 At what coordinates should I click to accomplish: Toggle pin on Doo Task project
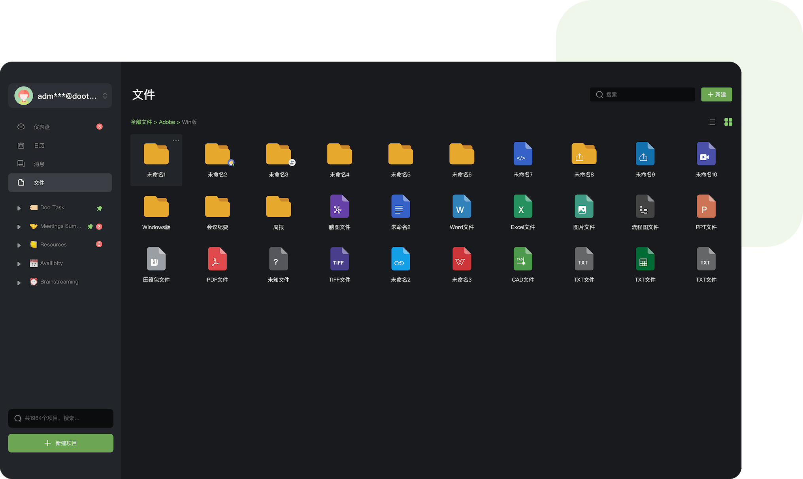[x=100, y=208]
